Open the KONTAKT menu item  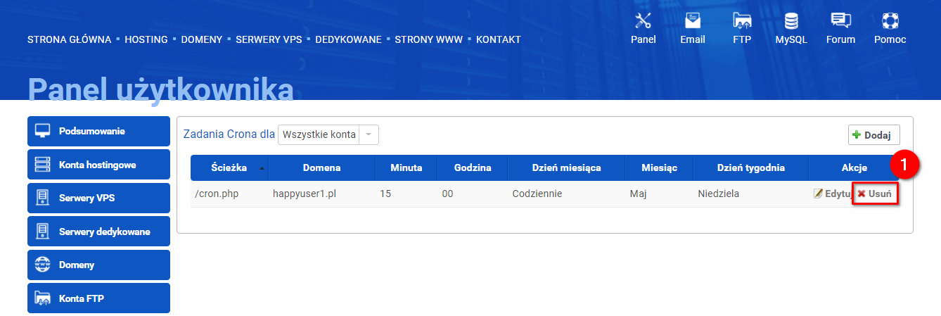pos(499,39)
